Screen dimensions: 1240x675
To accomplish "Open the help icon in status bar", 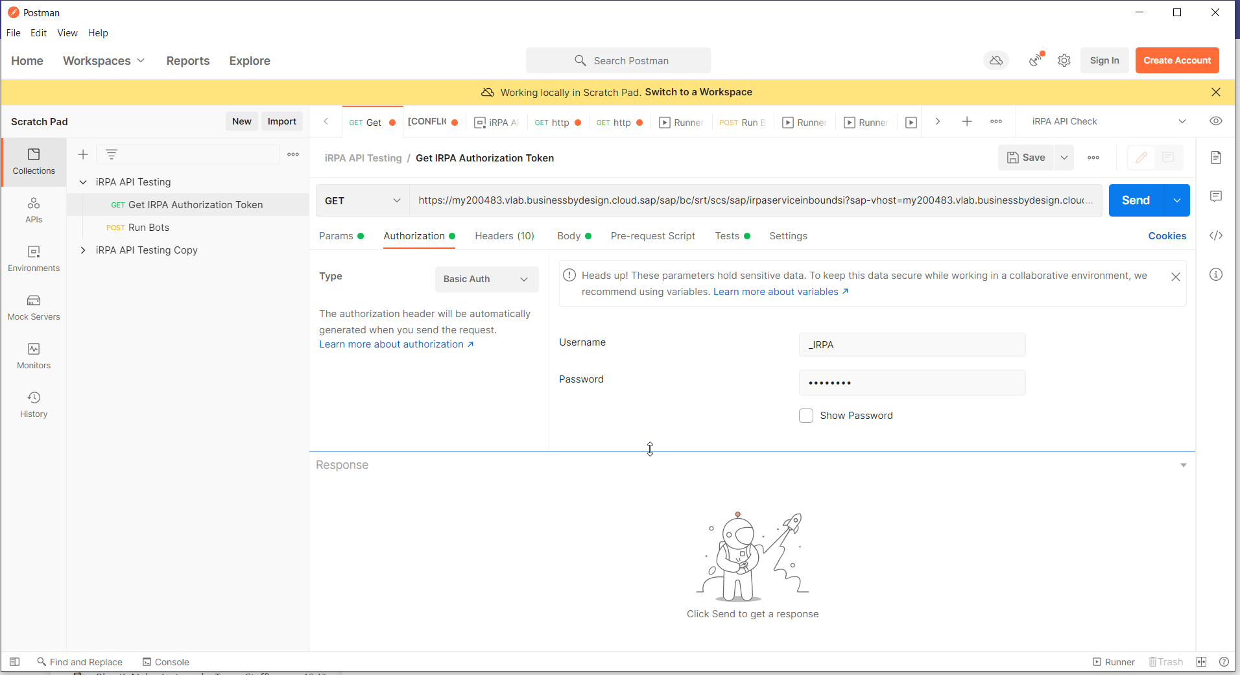I will tap(1224, 661).
